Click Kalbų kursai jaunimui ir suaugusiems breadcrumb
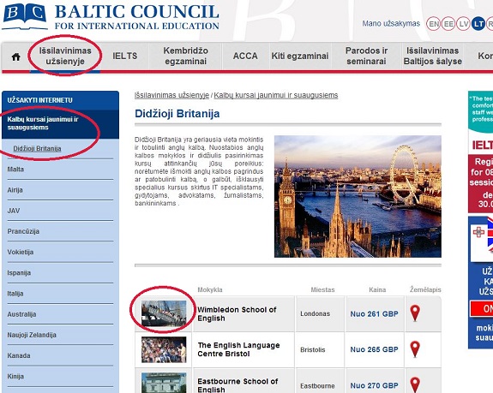This screenshot has width=493, height=393. (276, 95)
